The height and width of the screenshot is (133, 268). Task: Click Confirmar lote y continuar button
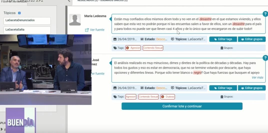click(182, 106)
